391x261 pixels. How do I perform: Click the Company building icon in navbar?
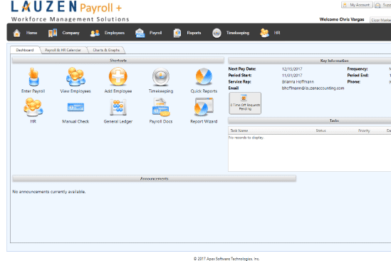(x=53, y=33)
